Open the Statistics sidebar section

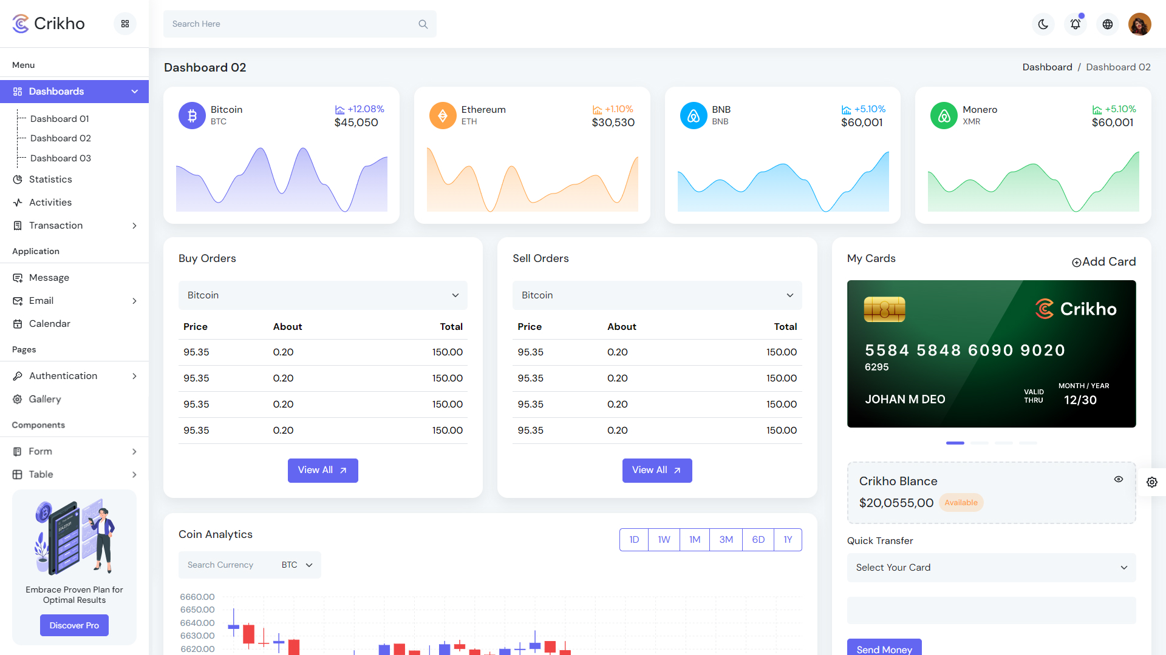click(x=50, y=180)
